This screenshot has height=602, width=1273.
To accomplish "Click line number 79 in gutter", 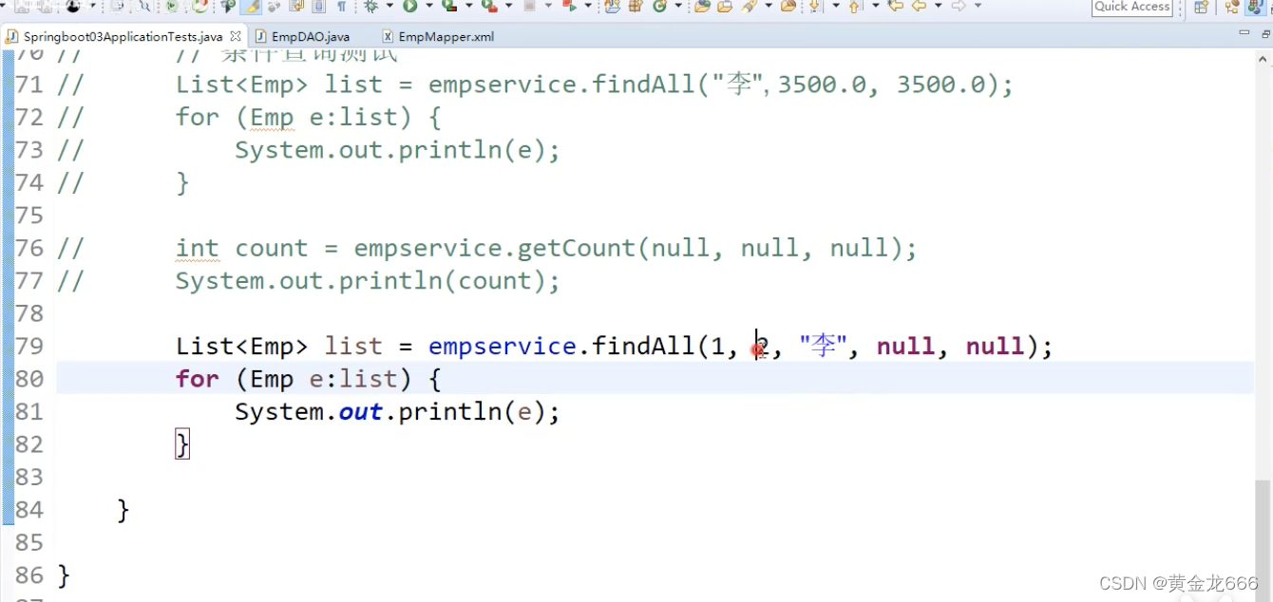I will (29, 346).
